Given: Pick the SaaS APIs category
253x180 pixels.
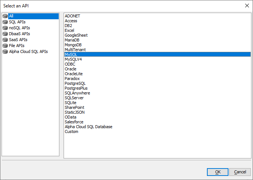Looking at the screenshot, I should [x=18, y=40].
